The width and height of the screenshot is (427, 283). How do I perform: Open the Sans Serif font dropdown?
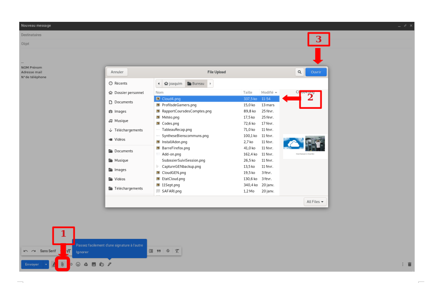point(48,251)
